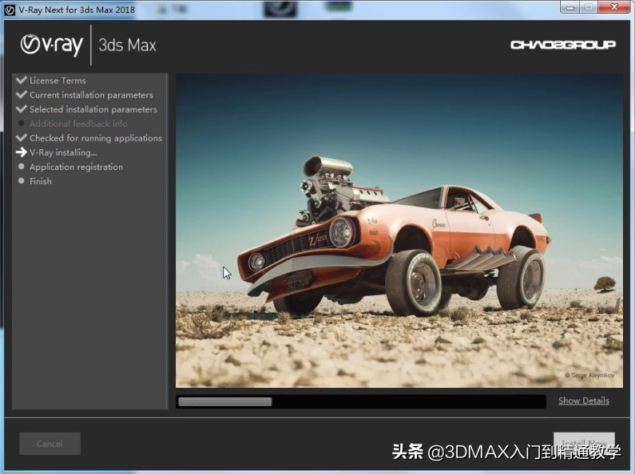Image resolution: width=635 pixels, height=474 pixels.
Task: Click the arrow icon beside V-Ray installing
Action: point(21,152)
